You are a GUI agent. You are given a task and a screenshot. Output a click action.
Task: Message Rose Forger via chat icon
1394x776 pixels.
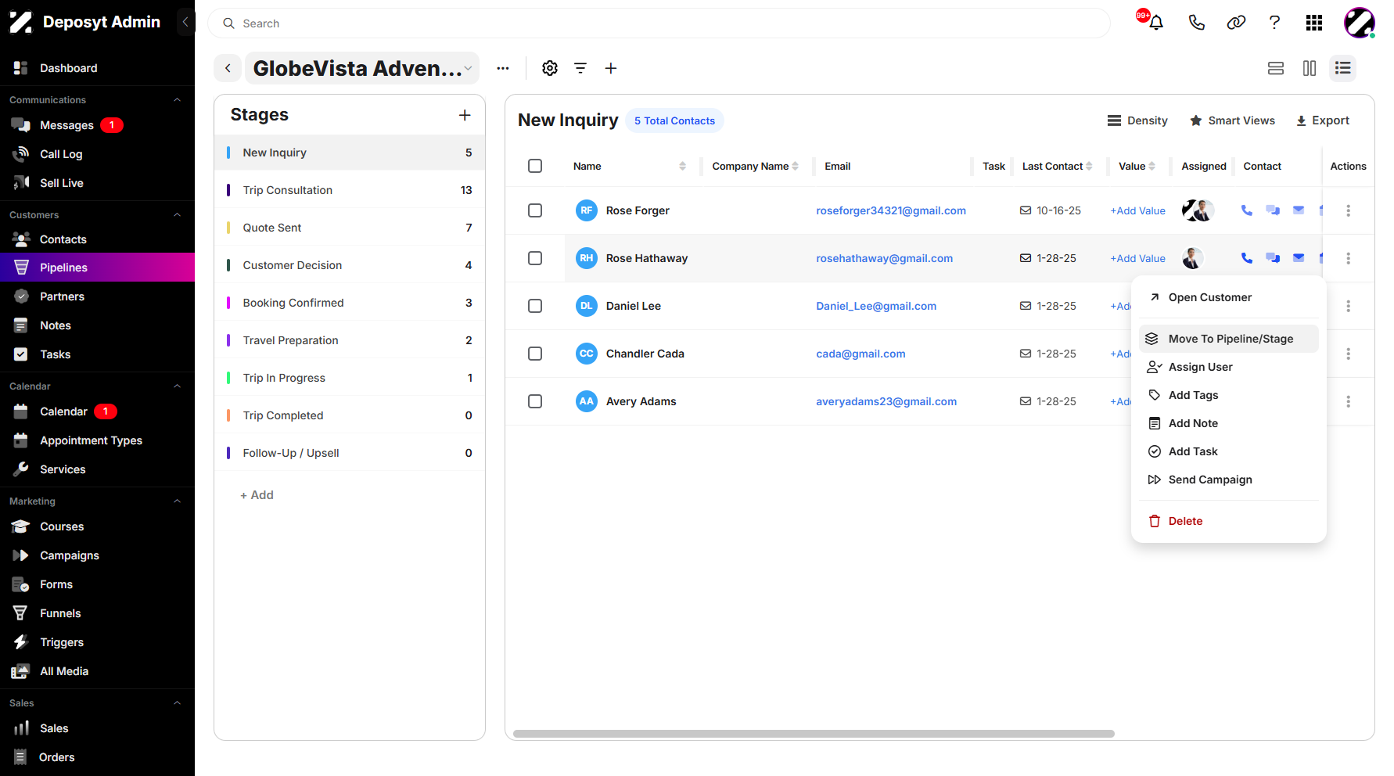[1273, 210]
